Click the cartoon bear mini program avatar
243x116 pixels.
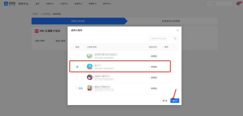(90, 88)
